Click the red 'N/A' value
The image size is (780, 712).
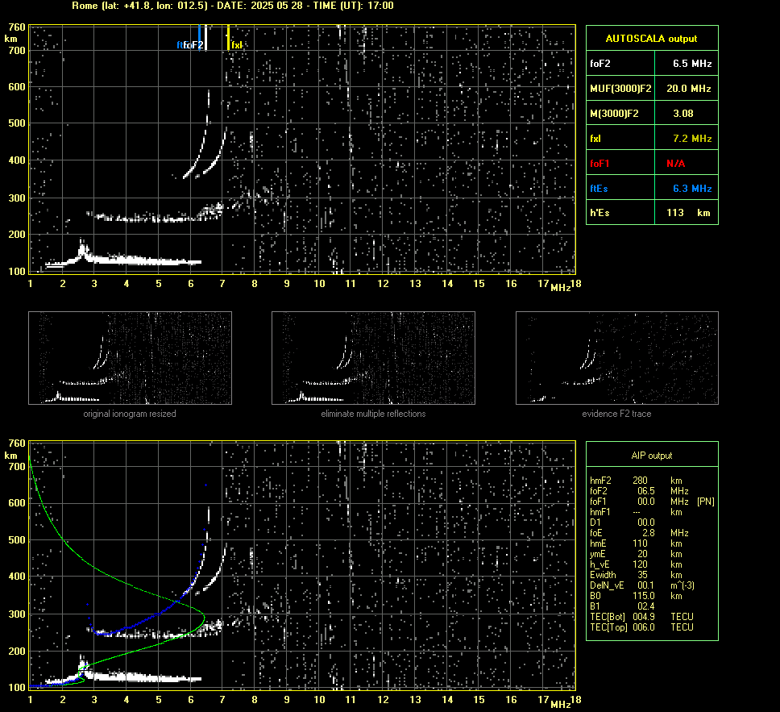coord(675,164)
